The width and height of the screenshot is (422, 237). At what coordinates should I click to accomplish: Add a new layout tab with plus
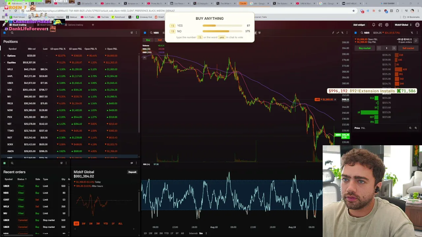click(93, 25)
